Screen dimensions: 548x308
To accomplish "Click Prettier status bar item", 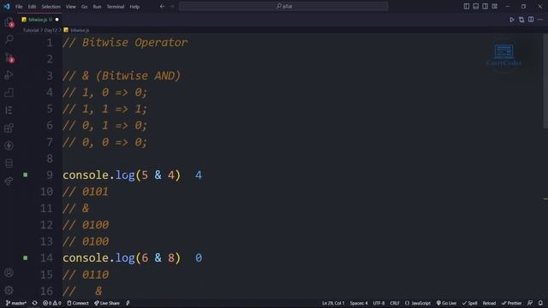I will point(511,303).
